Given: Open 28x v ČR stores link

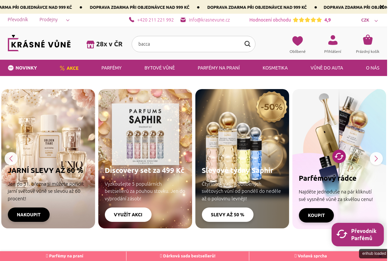Looking at the screenshot, I should tap(109, 44).
